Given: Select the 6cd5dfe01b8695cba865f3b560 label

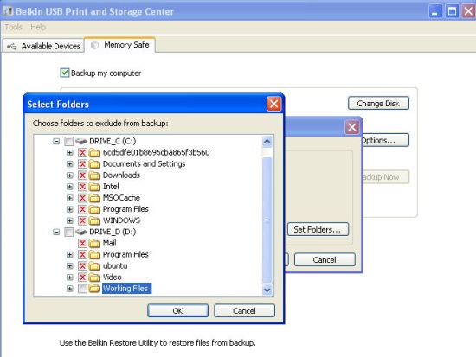Looking at the screenshot, I should (x=157, y=152).
